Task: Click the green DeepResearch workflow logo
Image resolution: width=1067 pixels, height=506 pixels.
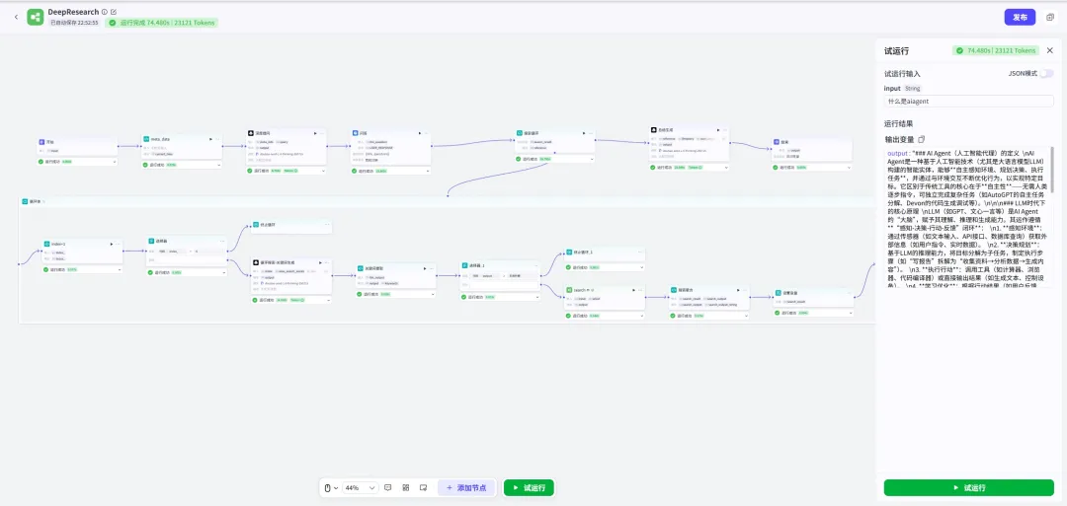Action: coord(36,17)
